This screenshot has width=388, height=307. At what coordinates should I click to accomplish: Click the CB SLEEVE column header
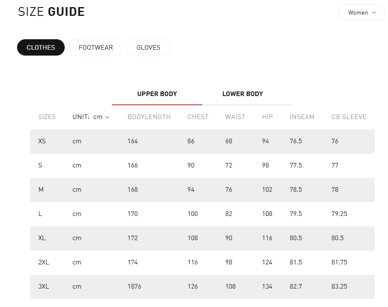point(349,117)
